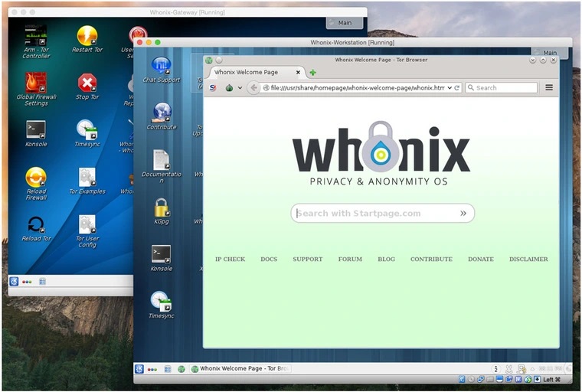Click the window menu icon in Tor Browser titlebar
The width and height of the screenshot is (582, 392).
[x=208, y=60]
